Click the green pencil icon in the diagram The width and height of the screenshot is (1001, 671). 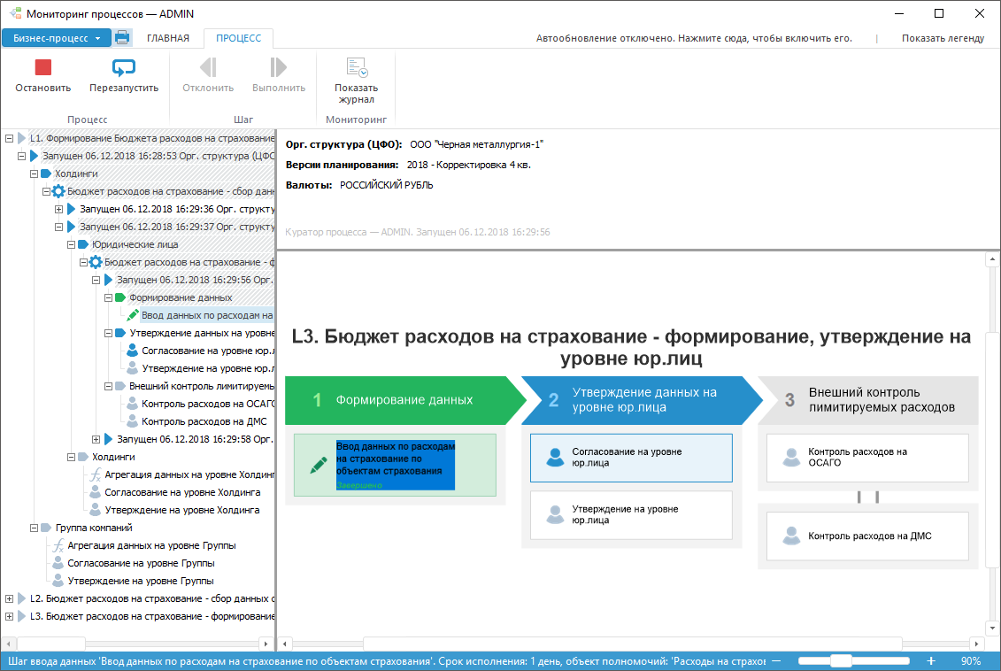coord(318,466)
